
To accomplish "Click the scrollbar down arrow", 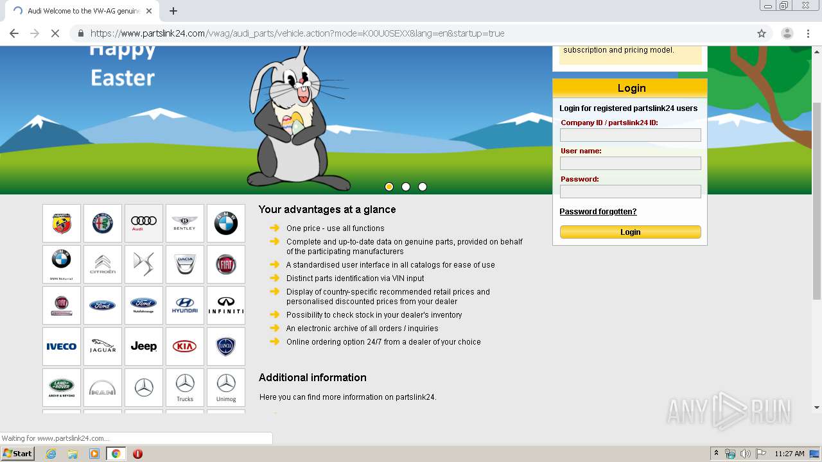I will click(816, 407).
